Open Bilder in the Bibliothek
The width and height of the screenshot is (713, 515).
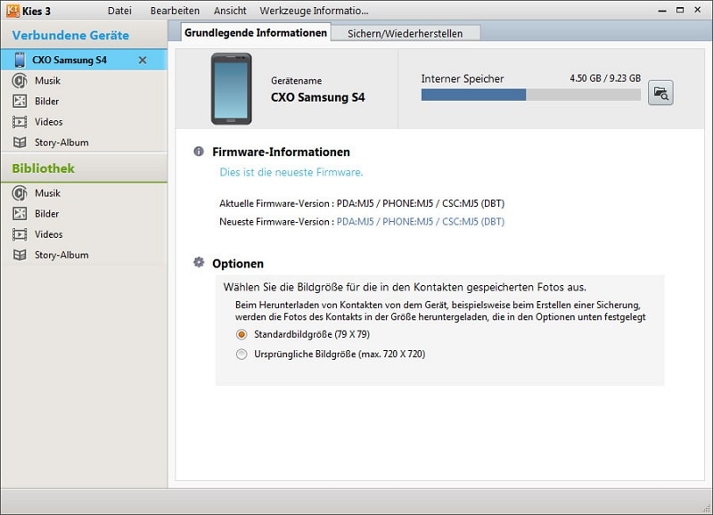coord(84,214)
